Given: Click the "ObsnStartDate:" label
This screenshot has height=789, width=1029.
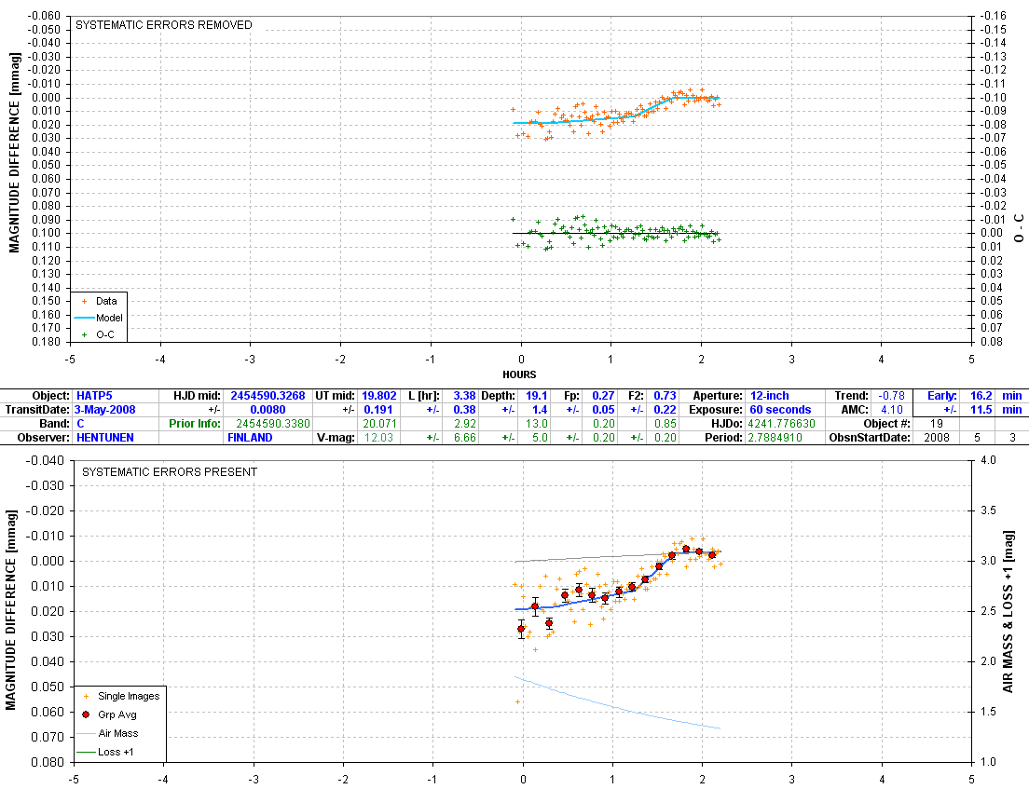Looking at the screenshot, I should [x=870, y=438].
